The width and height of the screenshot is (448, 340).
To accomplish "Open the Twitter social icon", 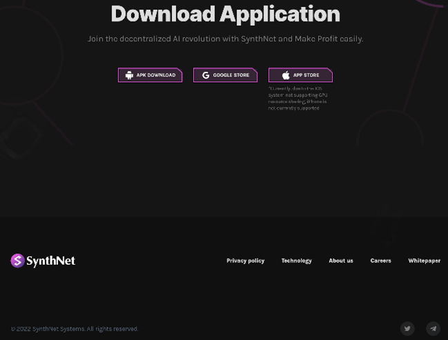I will click(407, 328).
